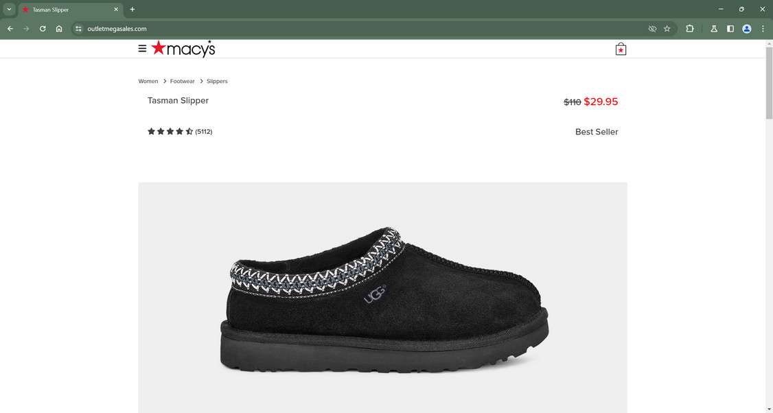This screenshot has width=773, height=413.
Task: Open the shopping bag icon
Action: pyautogui.click(x=621, y=49)
